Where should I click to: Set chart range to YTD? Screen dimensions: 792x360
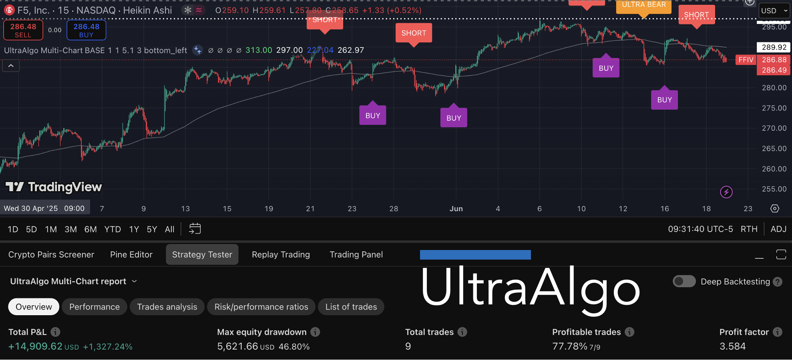click(x=113, y=229)
